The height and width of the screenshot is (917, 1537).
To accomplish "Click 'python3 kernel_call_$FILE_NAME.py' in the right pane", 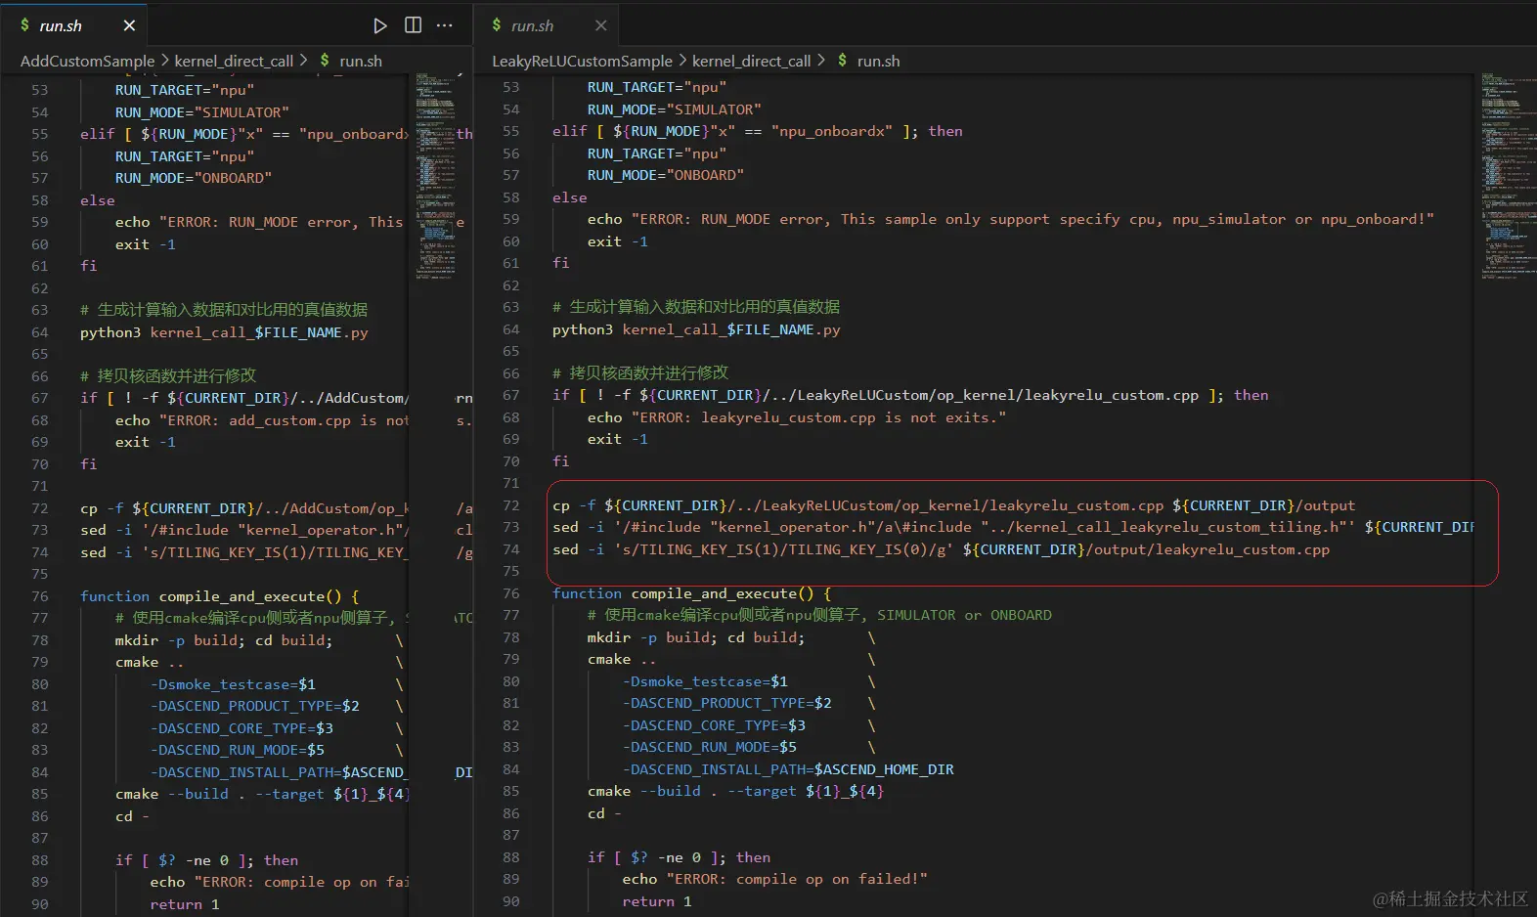I will tap(696, 329).
